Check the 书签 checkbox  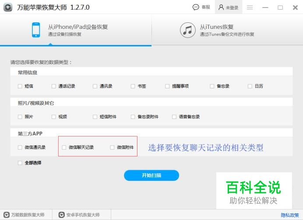tap(133, 86)
